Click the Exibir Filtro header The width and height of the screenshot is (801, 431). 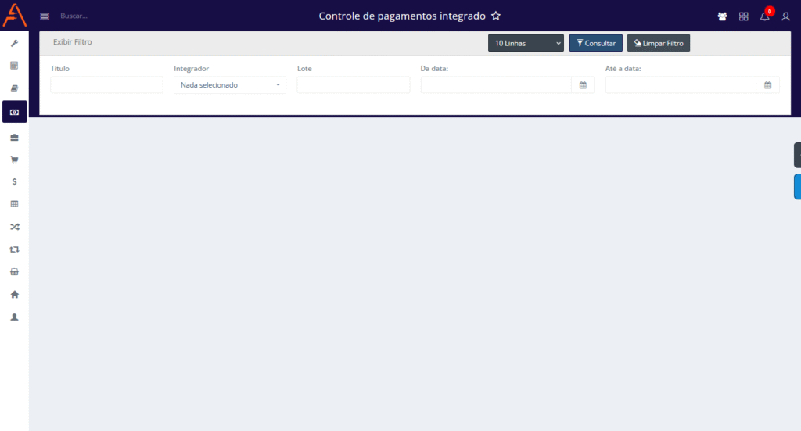[73, 42]
